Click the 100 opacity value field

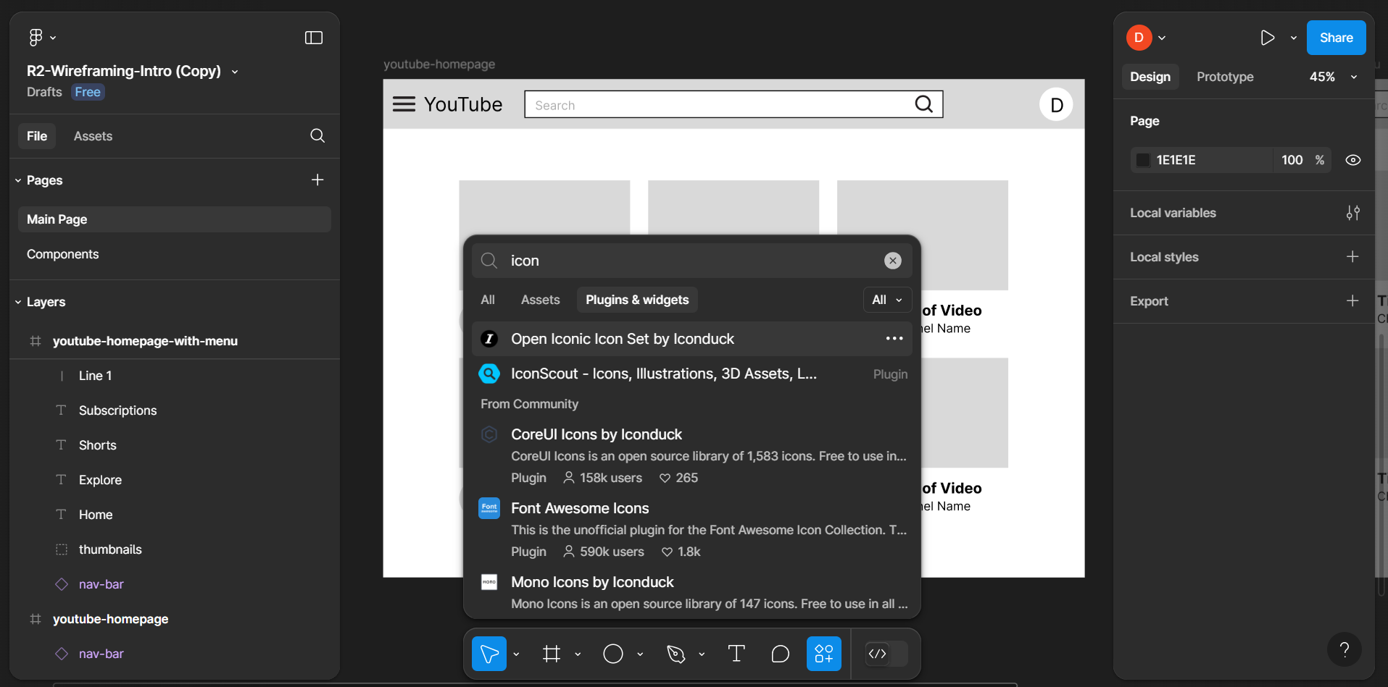[1292, 160]
